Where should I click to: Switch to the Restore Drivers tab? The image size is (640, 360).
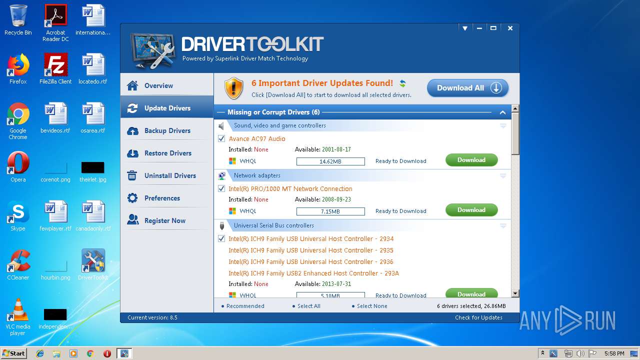coord(167,153)
